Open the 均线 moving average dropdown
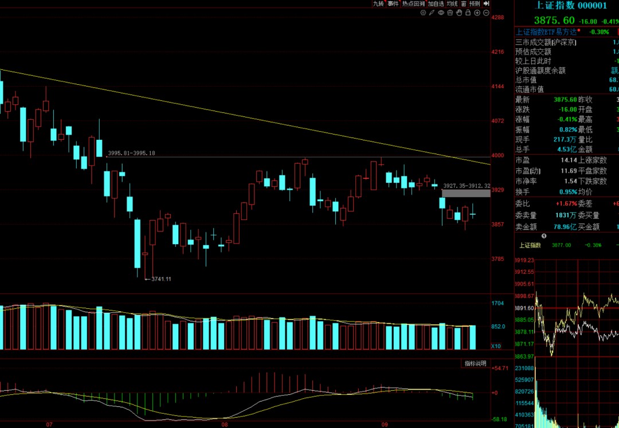This screenshot has width=619, height=428. click(x=452, y=3)
